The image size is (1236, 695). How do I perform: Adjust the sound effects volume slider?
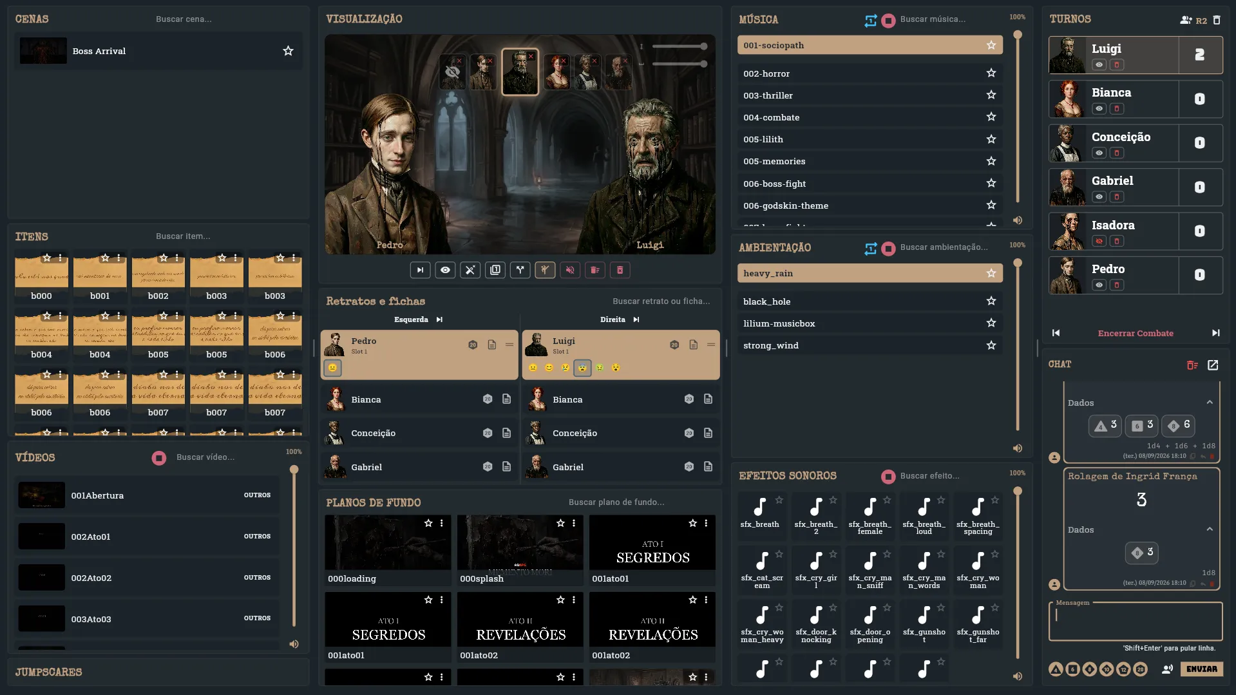point(1018,573)
